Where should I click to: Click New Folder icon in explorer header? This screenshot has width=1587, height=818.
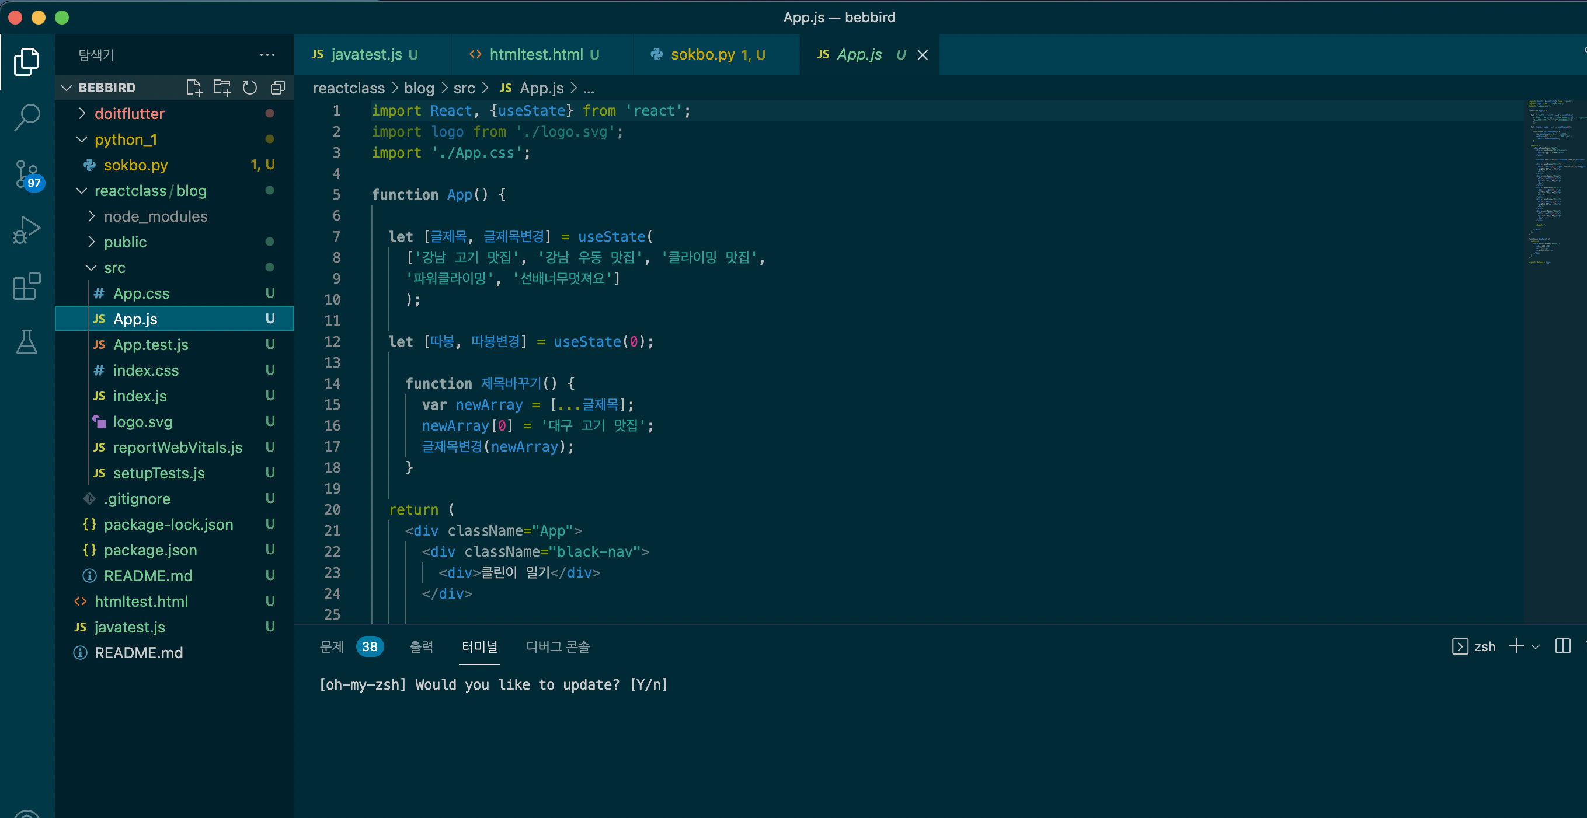[221, 88]
